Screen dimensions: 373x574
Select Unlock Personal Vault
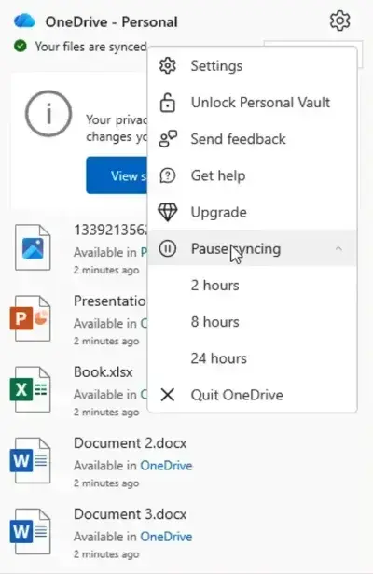coord(253,103)
